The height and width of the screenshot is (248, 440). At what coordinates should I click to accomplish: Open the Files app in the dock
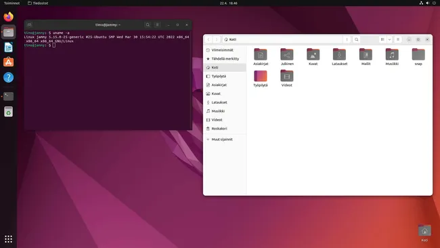[8, 32]
